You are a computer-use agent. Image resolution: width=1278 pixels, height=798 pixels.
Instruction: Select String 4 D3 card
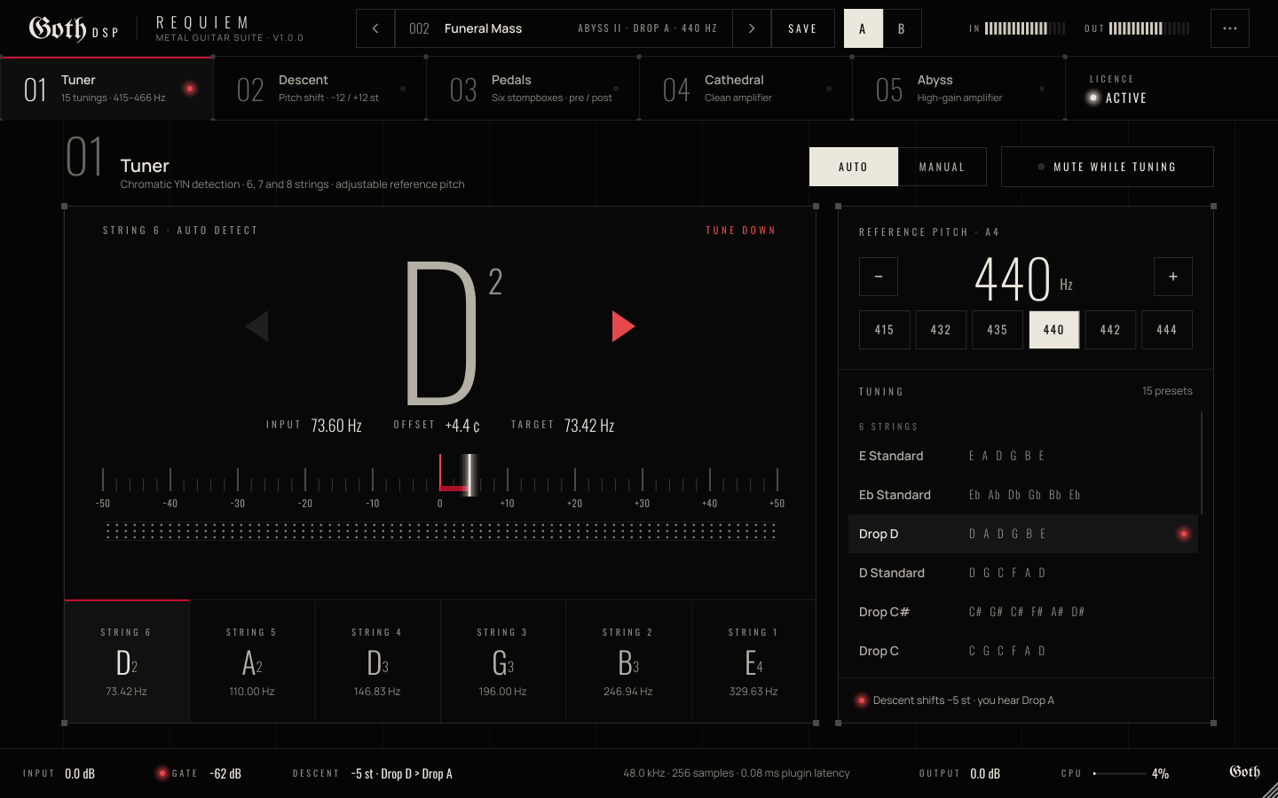pyautogui.click(x=377, y=661)
